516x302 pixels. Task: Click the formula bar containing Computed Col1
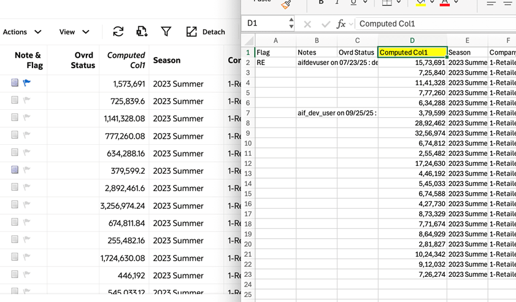436,24
